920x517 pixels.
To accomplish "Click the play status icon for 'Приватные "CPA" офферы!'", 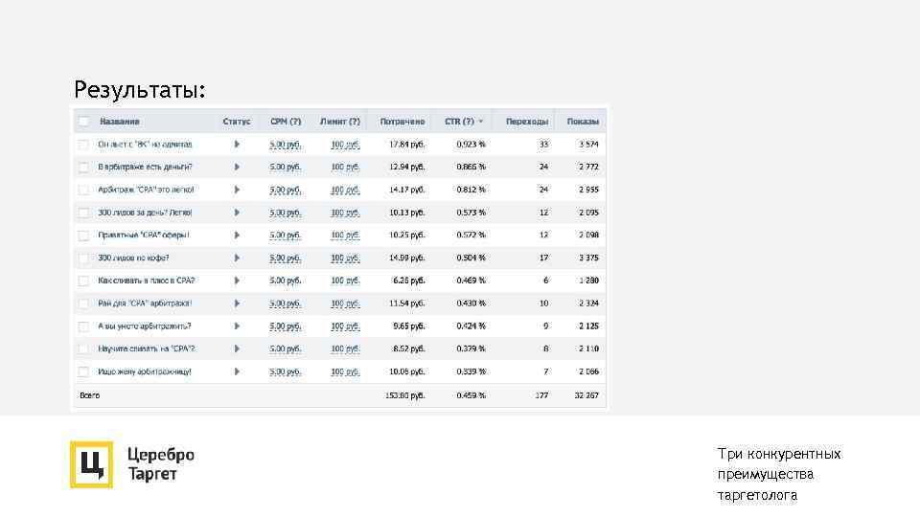I will click(x=237, y=236).
